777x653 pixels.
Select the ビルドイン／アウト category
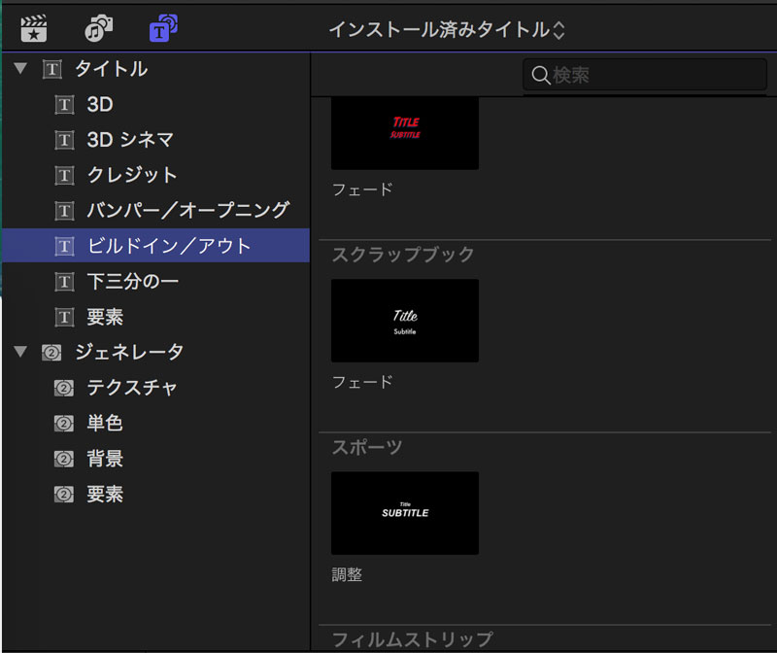[x=168, y=246]
